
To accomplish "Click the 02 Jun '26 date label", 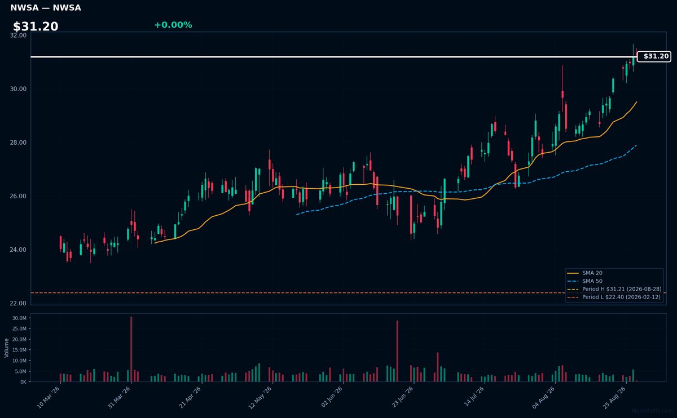I will pyautogui.click(x=332, y=398).
